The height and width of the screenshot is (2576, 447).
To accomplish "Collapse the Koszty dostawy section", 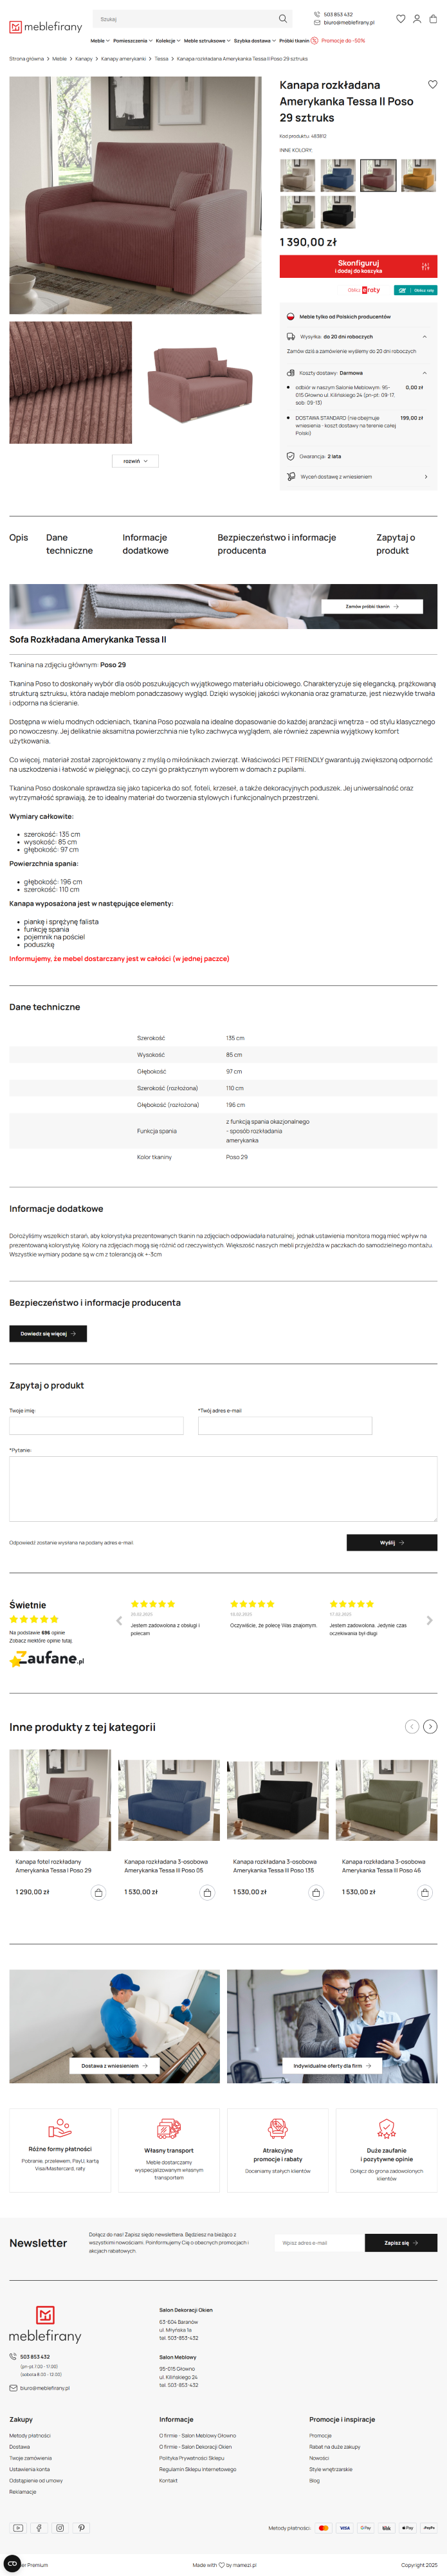I will coord(424,373).
